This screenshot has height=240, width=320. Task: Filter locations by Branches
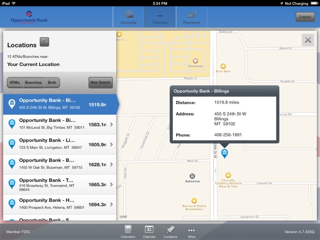coord(33,83)
